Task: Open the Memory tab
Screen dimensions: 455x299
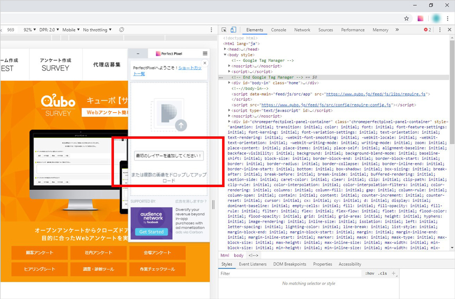Action: 381,29
